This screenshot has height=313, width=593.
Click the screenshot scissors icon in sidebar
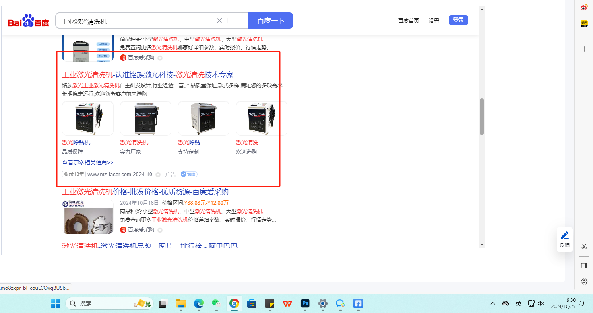[x=584, y=245]
